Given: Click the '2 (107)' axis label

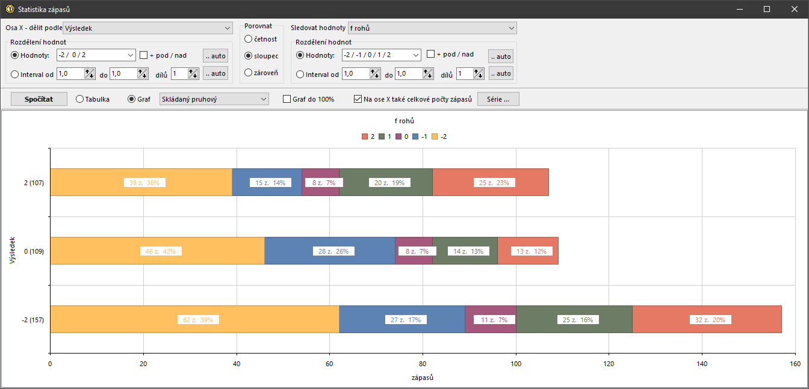Looking at the screenshot, I should (x=34, y=183).
